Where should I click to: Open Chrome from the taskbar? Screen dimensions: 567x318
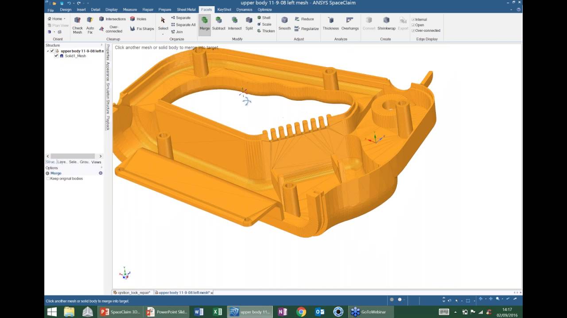click(x=301, y=312)
